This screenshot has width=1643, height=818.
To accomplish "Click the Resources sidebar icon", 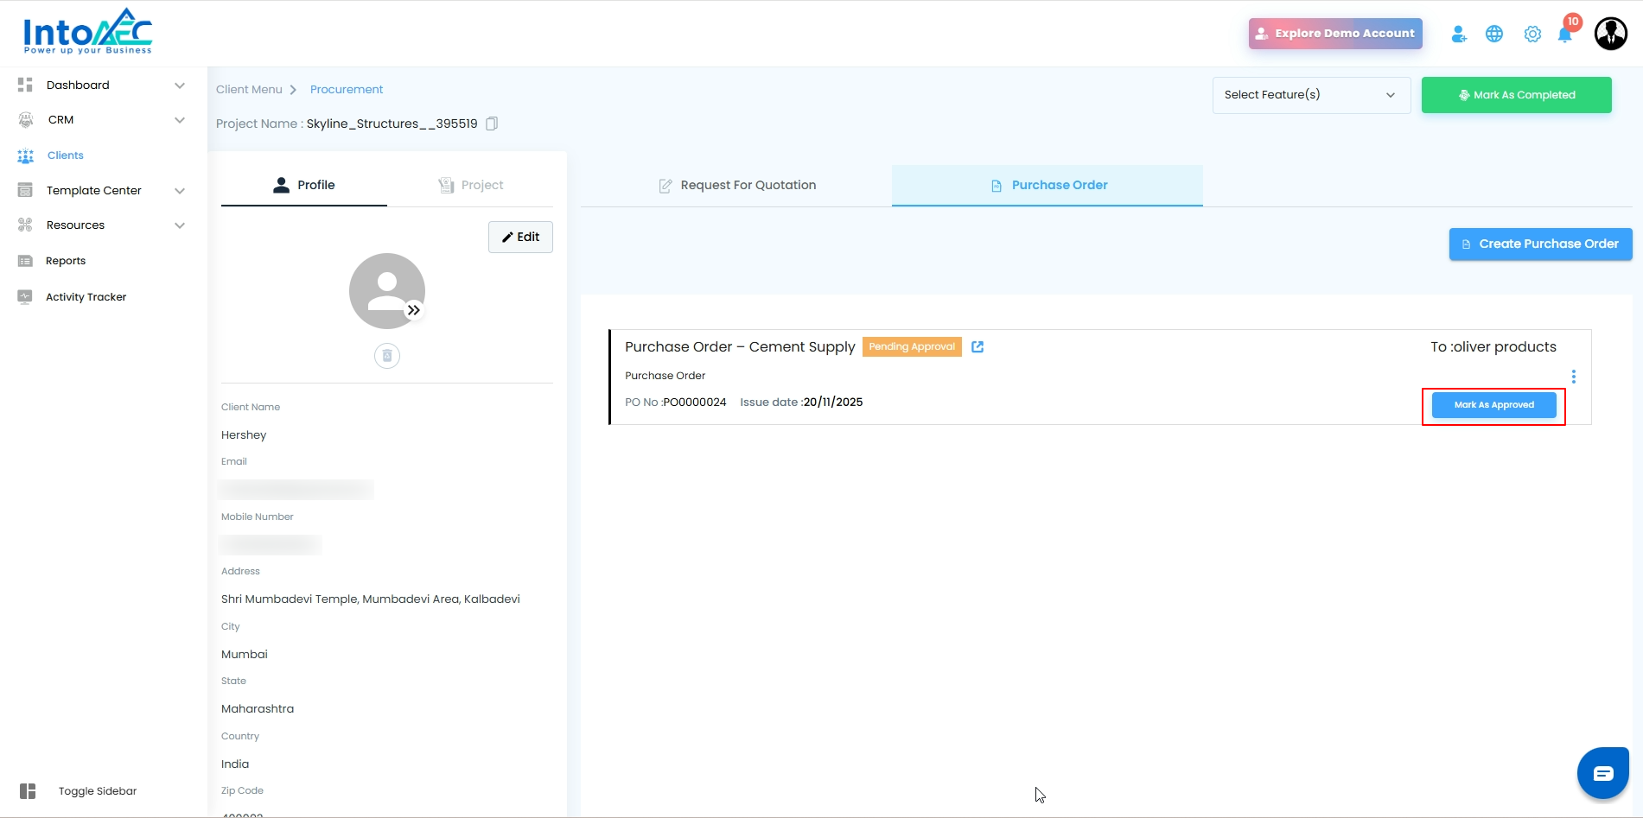I will pyautogui.click(x=25, y=225).
